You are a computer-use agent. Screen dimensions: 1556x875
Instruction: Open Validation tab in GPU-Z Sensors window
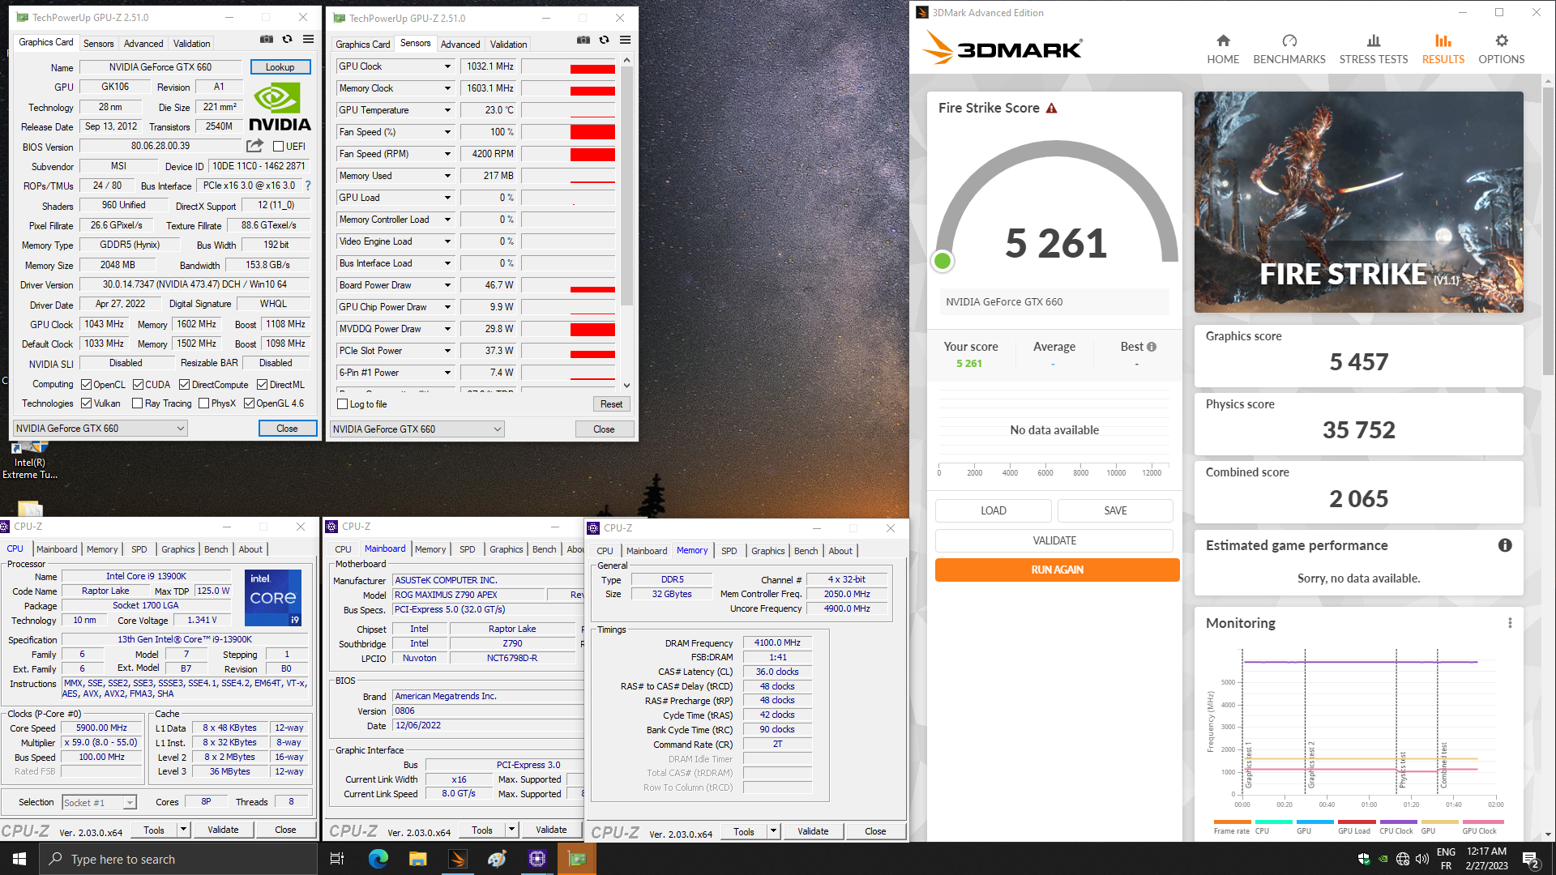508,45
